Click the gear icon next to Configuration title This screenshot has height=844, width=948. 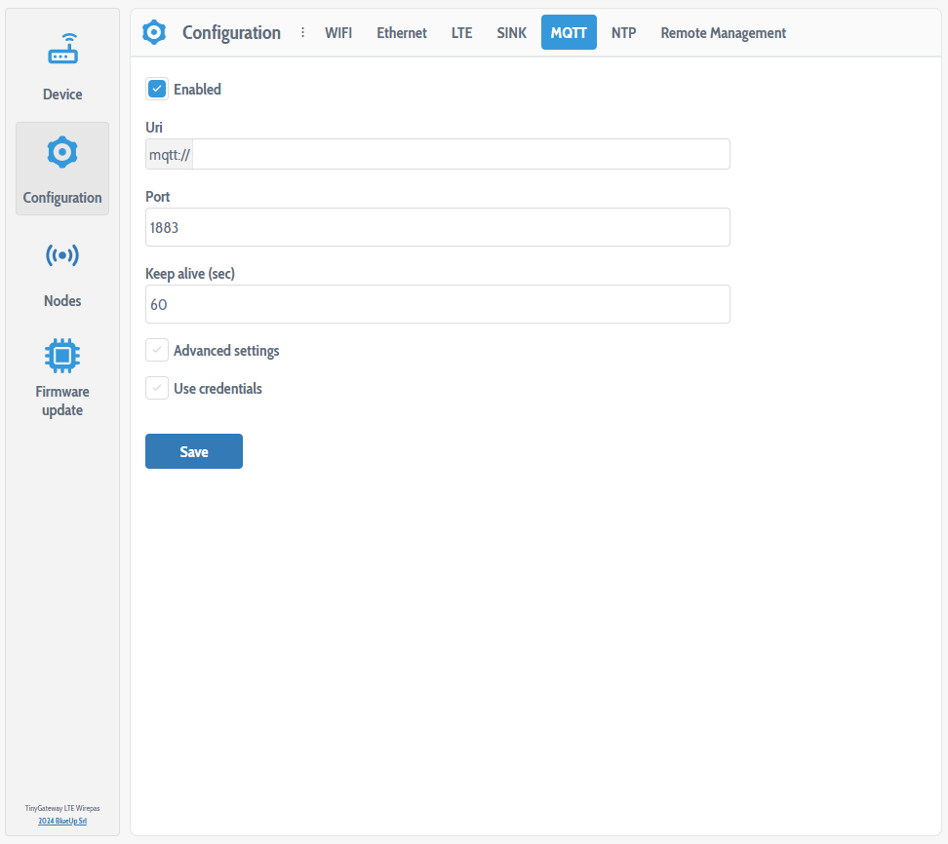[x=154, y=32]
